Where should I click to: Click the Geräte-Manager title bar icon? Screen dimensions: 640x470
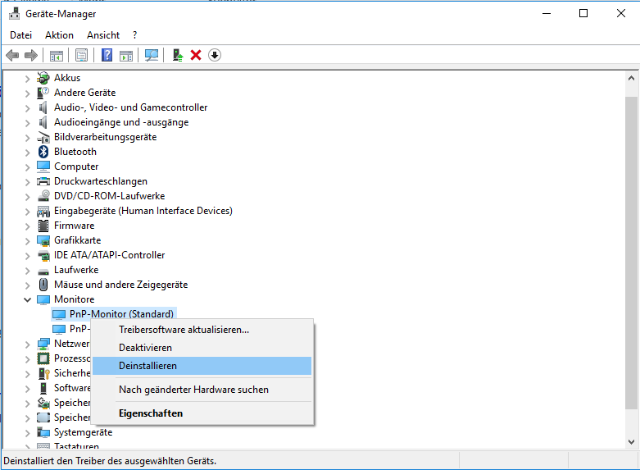pyautogui.click(x=14, y=13)
